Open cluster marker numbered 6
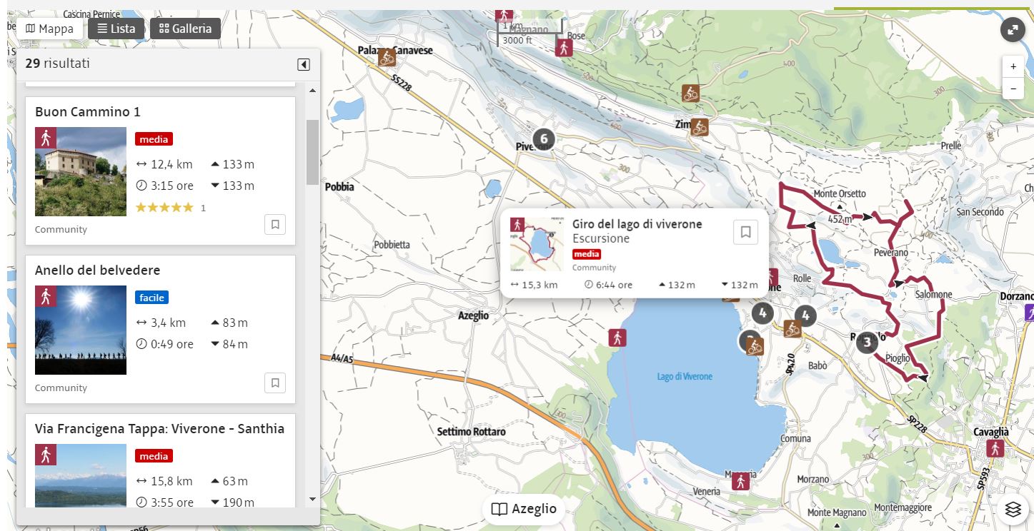This screenshot has width=1034, height=531. (x=544, y=138)
